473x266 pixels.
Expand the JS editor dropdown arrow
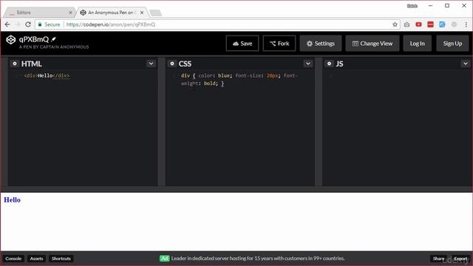coord(466,64)
